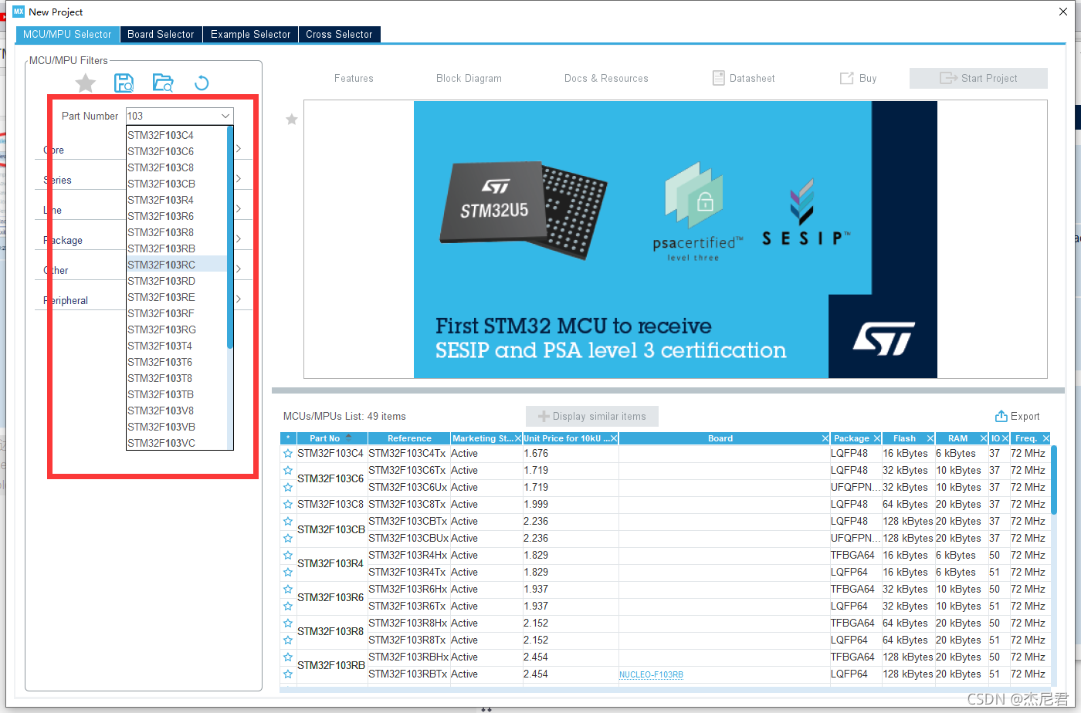This screenshot has height=713, width=1081.
Task: Click the MCU table vertical scrollbar
Action: pos(1054,478)
